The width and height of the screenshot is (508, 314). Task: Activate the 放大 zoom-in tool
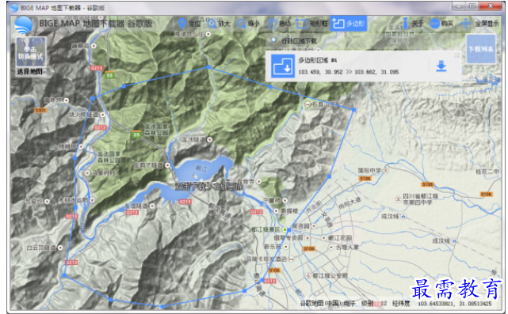(x=219, y=23)
